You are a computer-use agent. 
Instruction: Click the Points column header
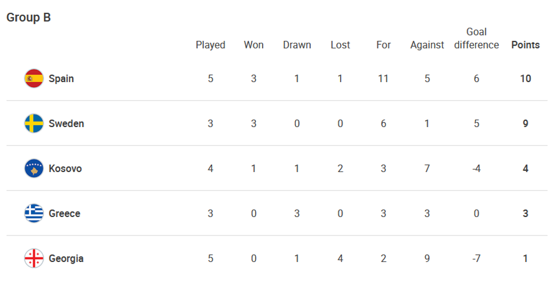click(525, 45)
